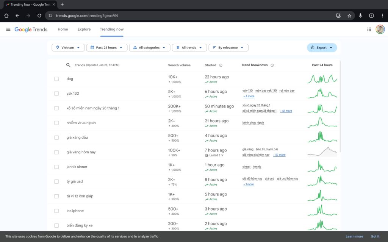Open the hamburger main menu
This screenshot has width=388, height=242.
pyautogui.click(x=8, y=29)
